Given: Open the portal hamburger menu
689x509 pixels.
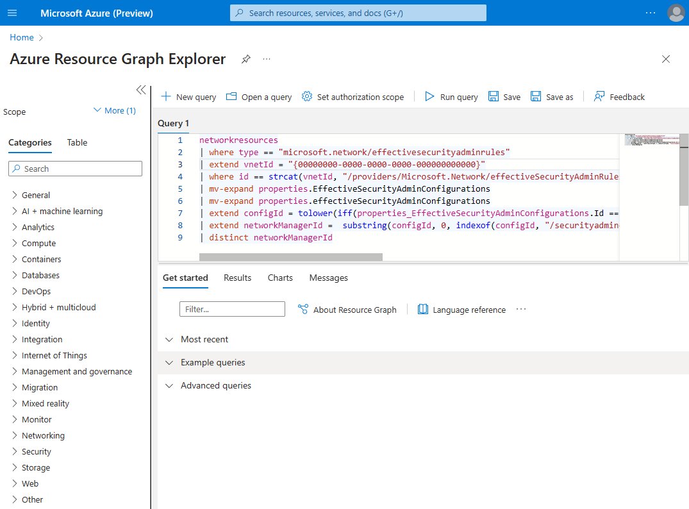Looking at the screenshot, I should [x=12, y=13].
